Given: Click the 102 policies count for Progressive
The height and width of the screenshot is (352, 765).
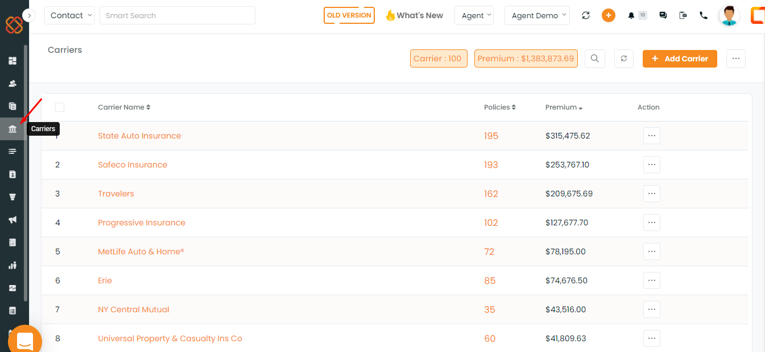Looking at the screenshot, I should pos(491,223).
